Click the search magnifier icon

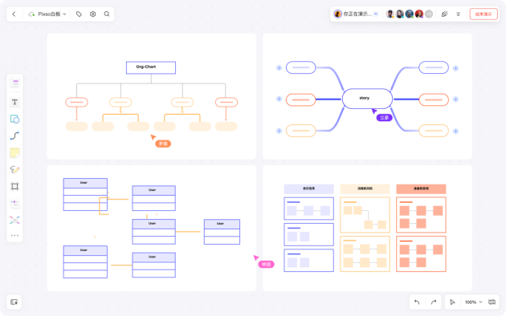[x=107, y=14]
